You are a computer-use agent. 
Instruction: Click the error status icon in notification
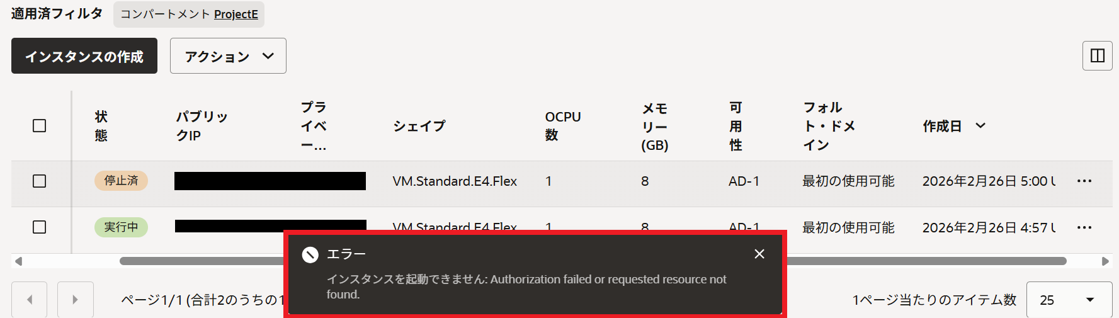tap(310, 254)
